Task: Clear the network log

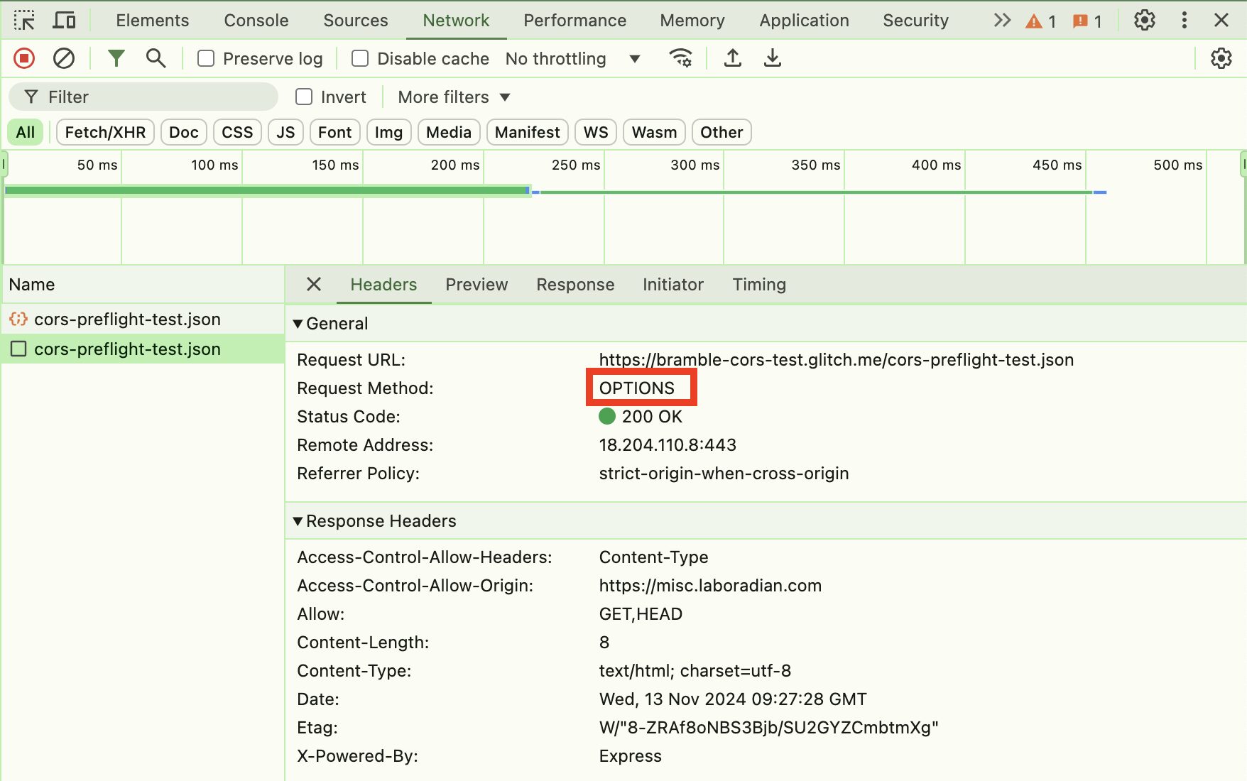Action: pyautogui.click(x=64, y=58)
